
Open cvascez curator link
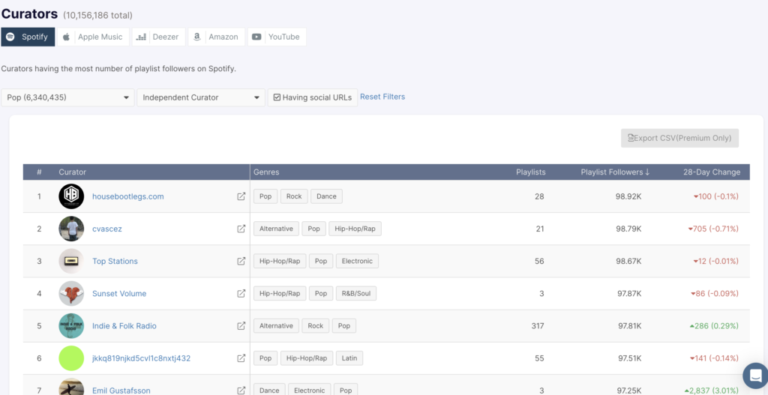pos(107,229)
